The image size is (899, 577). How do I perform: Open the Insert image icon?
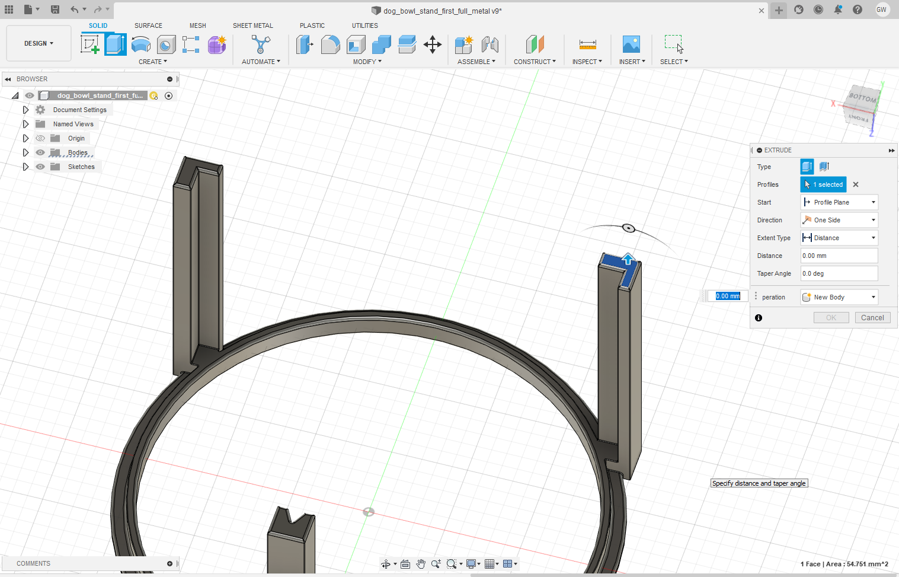pos(631,44)
